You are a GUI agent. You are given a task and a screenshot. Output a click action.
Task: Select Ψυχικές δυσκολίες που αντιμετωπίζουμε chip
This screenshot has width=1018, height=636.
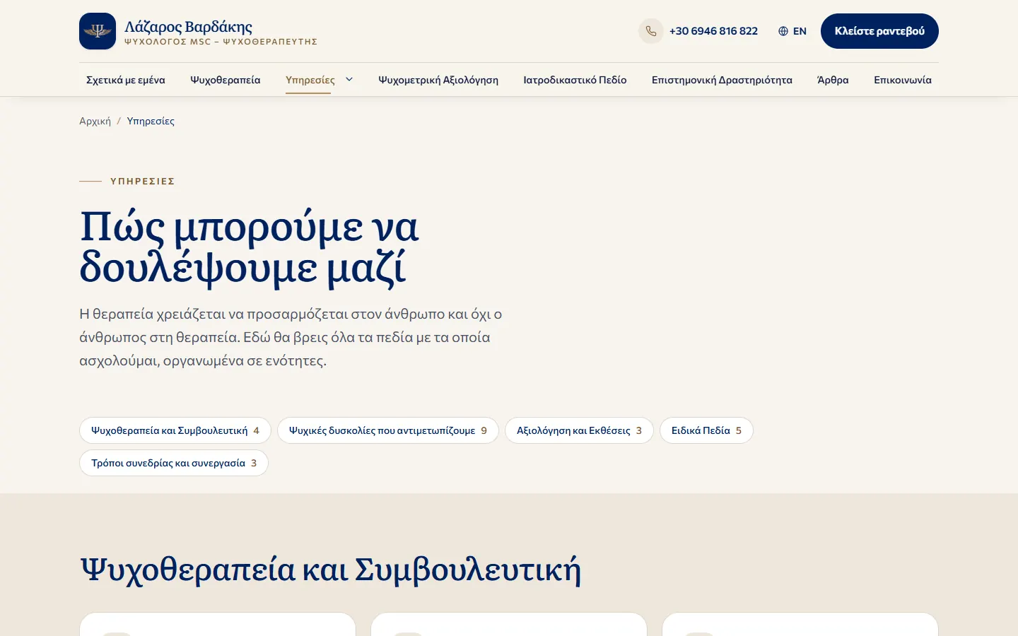(x=388, y=430)
